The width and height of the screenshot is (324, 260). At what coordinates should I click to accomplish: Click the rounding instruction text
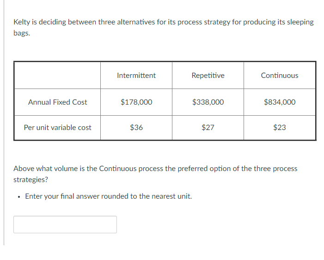click(x=108, y=196)
